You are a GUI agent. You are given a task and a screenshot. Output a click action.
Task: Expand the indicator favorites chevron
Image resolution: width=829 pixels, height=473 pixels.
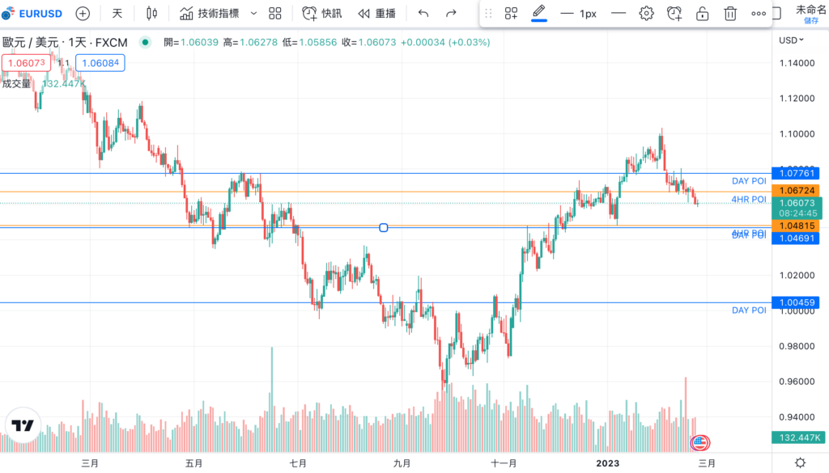pos(253,14)
